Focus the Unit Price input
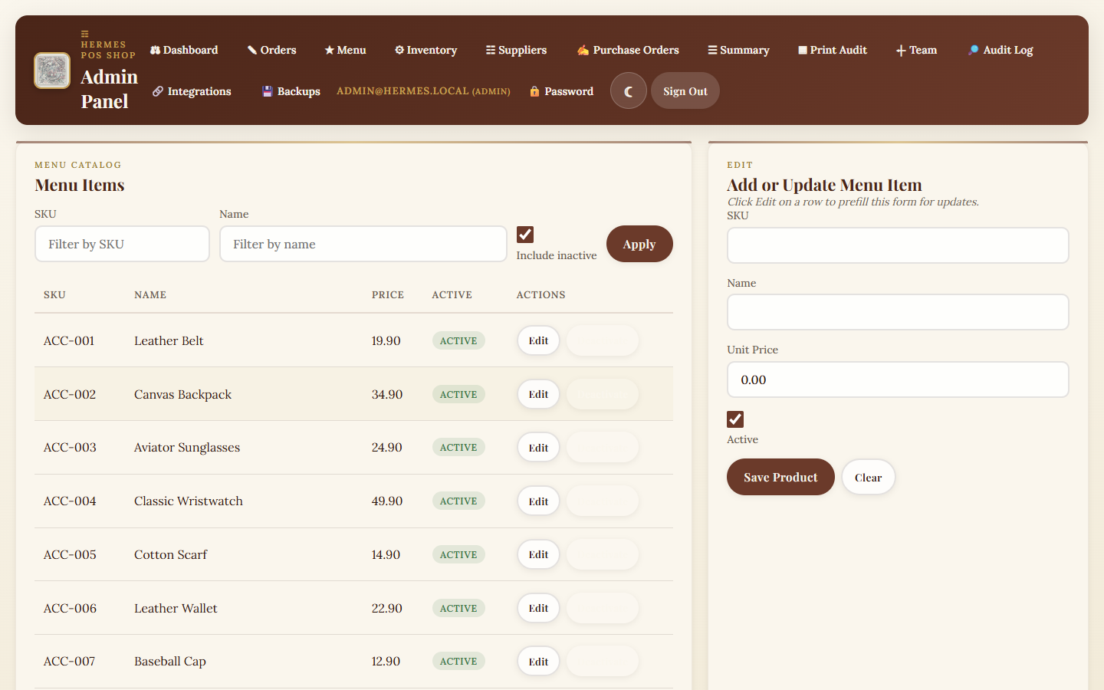The height and width of the screenshot is (690, 1104). (x=897, y=379)
